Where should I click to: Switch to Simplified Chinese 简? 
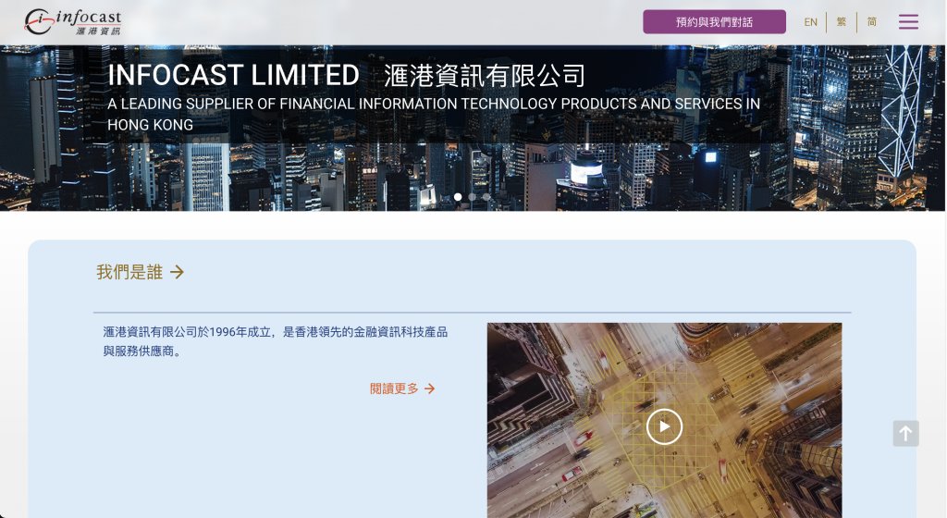click(x=871, y=22)
